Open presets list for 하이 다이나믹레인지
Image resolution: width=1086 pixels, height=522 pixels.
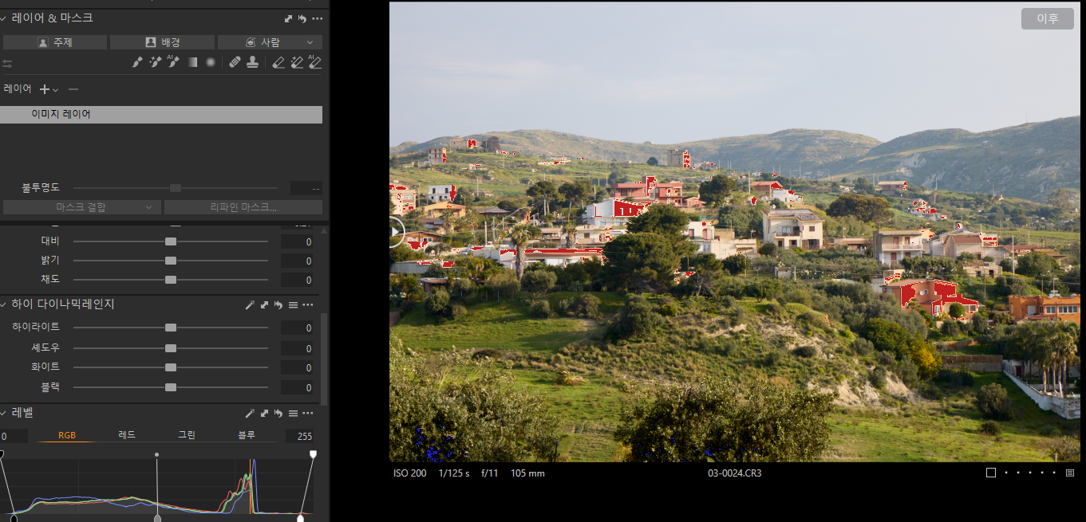click(x=293, y=304)
